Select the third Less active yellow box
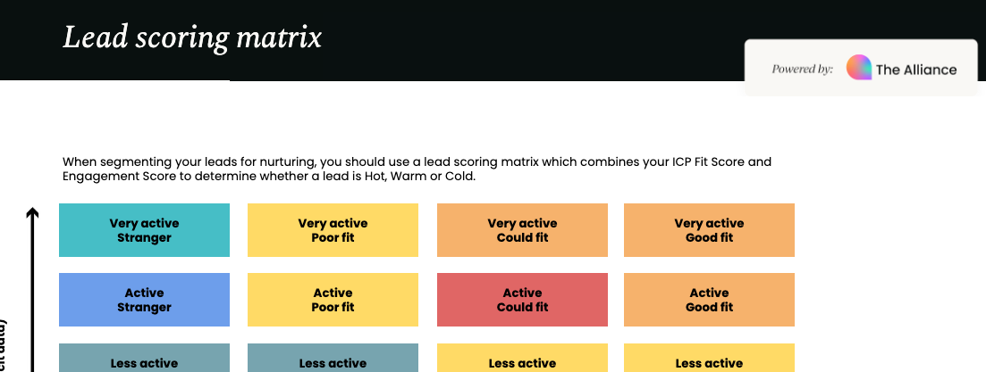This screenshot has width=986, height=372. 522,358
